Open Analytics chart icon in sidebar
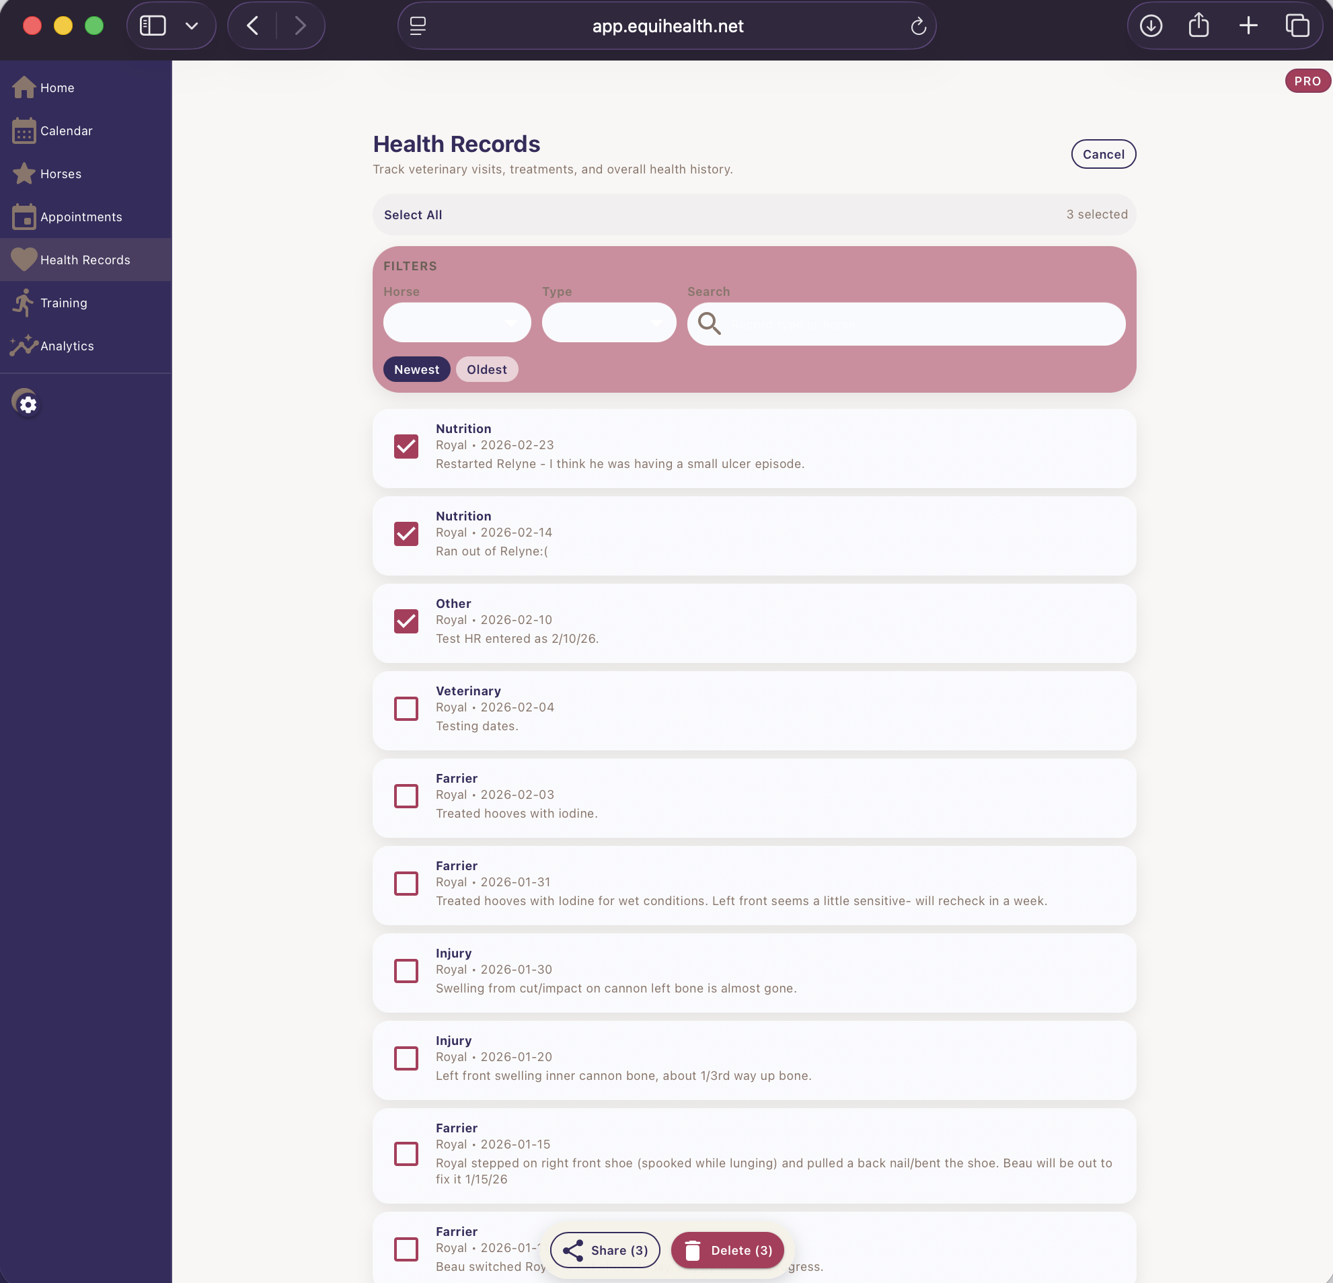This screenshot has width=1333, height=1283. click(24, 346)
